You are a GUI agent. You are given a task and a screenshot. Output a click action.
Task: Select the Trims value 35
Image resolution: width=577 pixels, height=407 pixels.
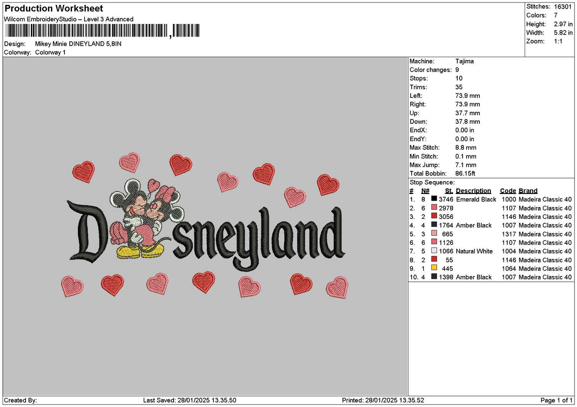click(459, 87)
